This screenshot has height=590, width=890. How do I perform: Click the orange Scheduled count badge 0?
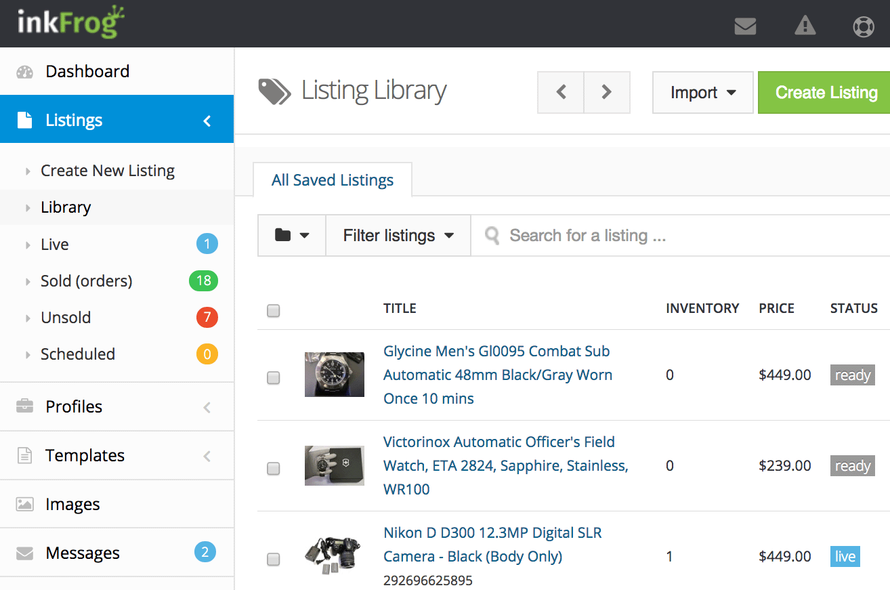click(x=207, y=354)
